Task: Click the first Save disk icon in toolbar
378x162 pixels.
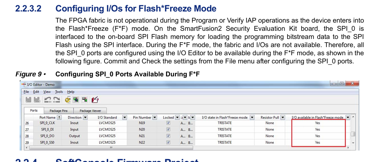Action: click(x=29, y=100)
